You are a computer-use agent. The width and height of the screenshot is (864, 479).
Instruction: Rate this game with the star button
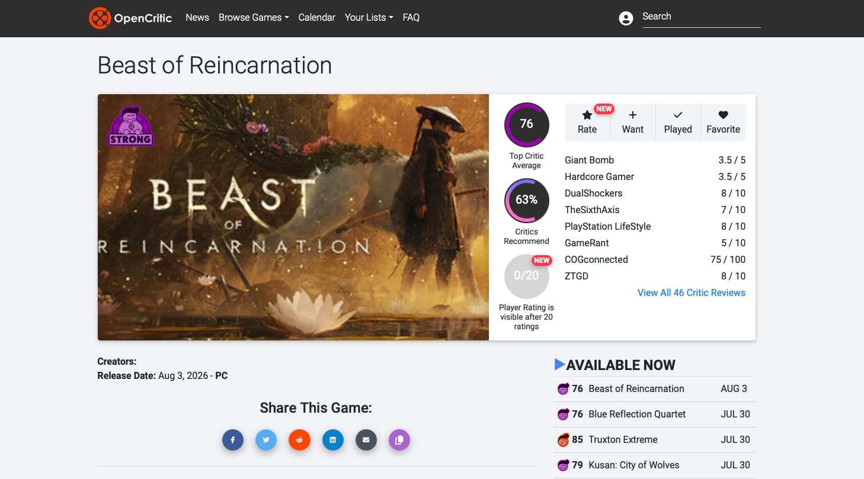587,123
